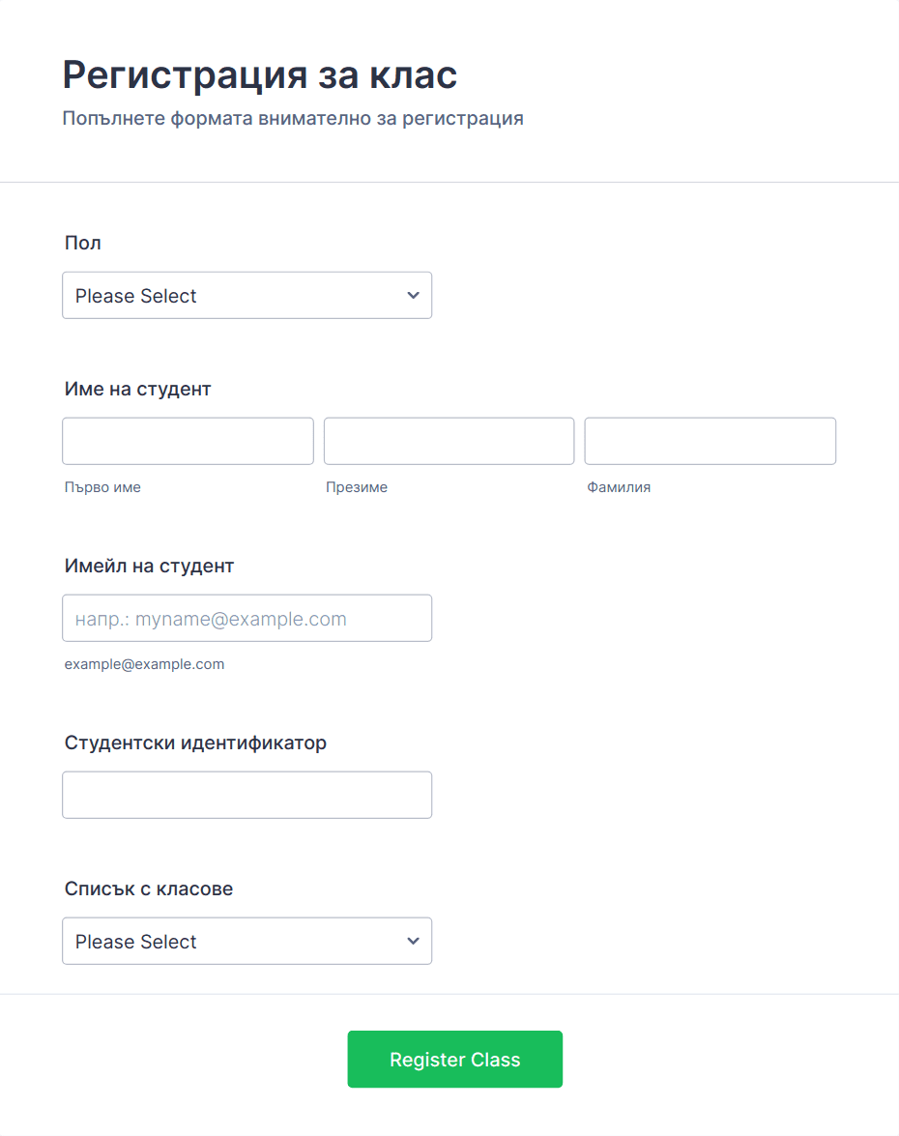Click the chevron arrow in Списък с класове dropdown

(x=413, y=941)
